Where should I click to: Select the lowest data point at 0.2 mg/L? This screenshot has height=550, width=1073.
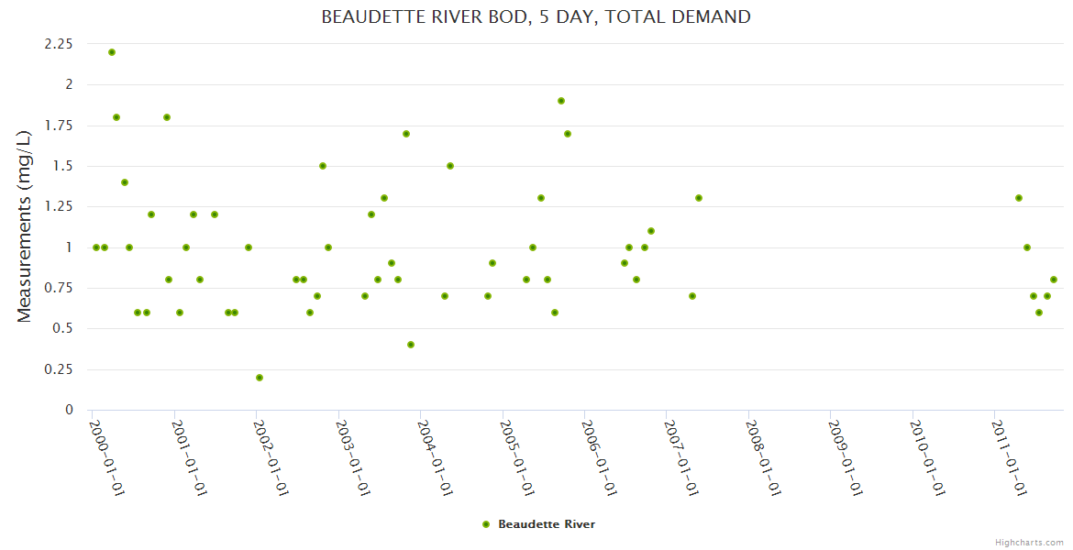pyautogui.click(x=260, y=378)
